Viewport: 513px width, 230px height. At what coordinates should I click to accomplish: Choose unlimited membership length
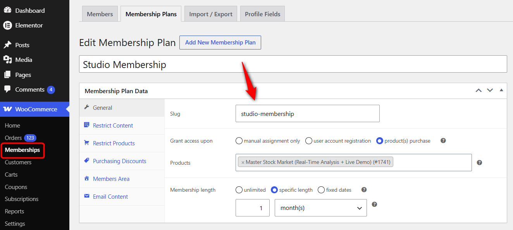pyautogui.click(x=239, y=190)
